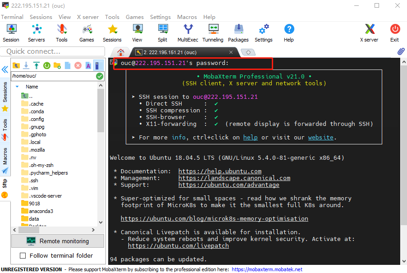Switch to the Macros side tab
407x273 pixels.
click(5, 160)
